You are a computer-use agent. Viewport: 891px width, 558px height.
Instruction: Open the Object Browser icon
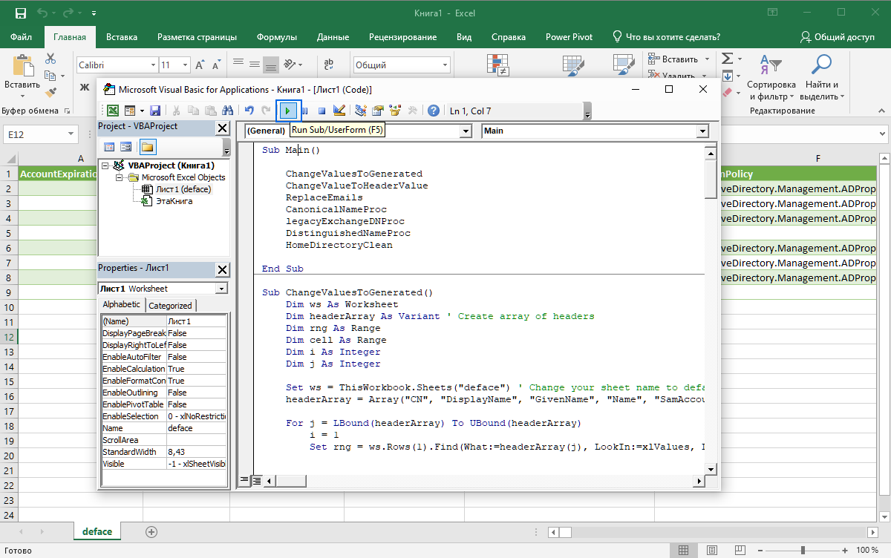[x=394, y=111]
